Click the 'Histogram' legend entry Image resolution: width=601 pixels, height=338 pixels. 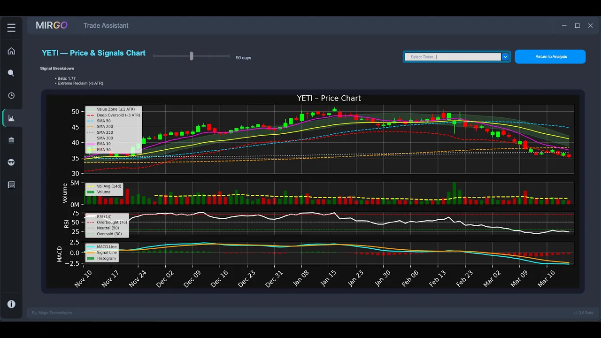point(101,258)
